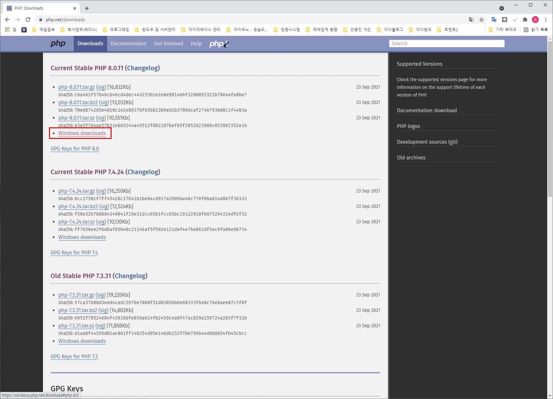
Task: Go back with the browser back arrow
Action: [x=7, y=20]
